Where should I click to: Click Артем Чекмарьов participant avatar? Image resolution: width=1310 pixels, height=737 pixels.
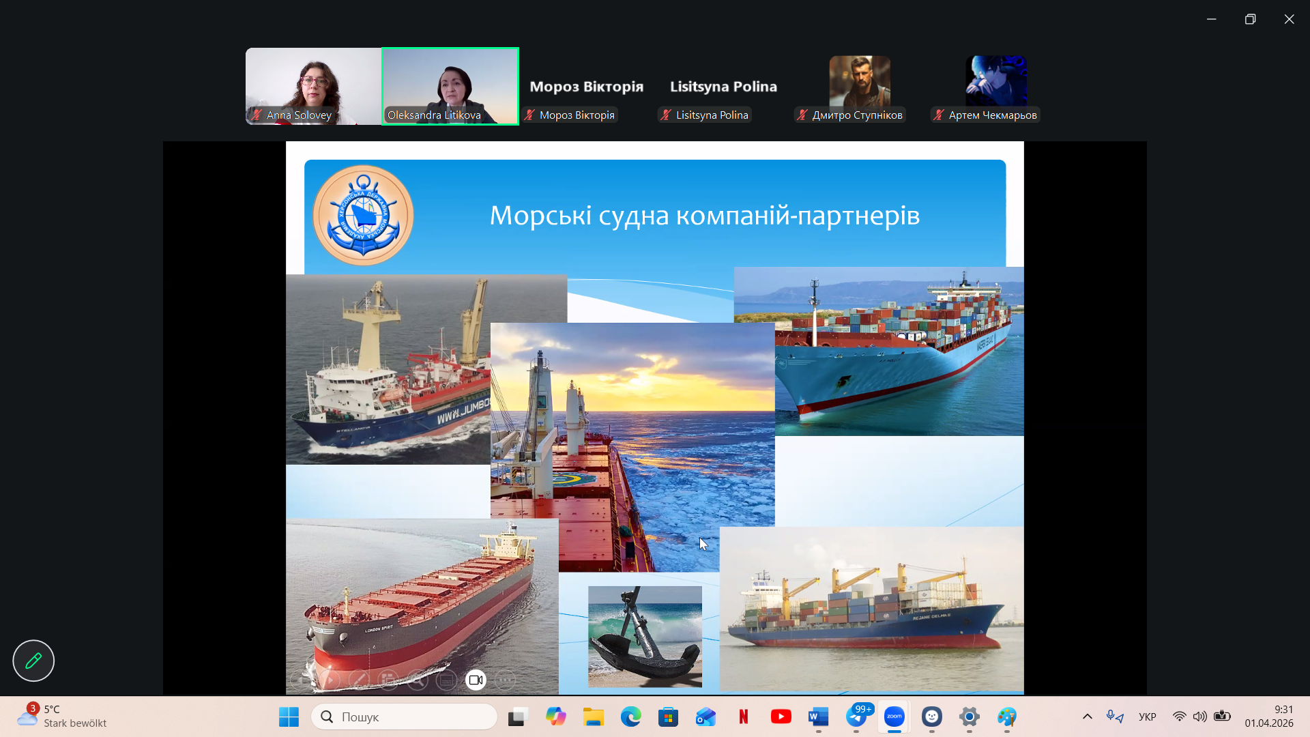click(996, 82)
